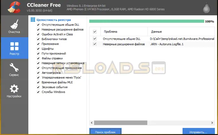Disable Библиотеки типов checkbox
The image size is (218, 135).
pos(38,39)
